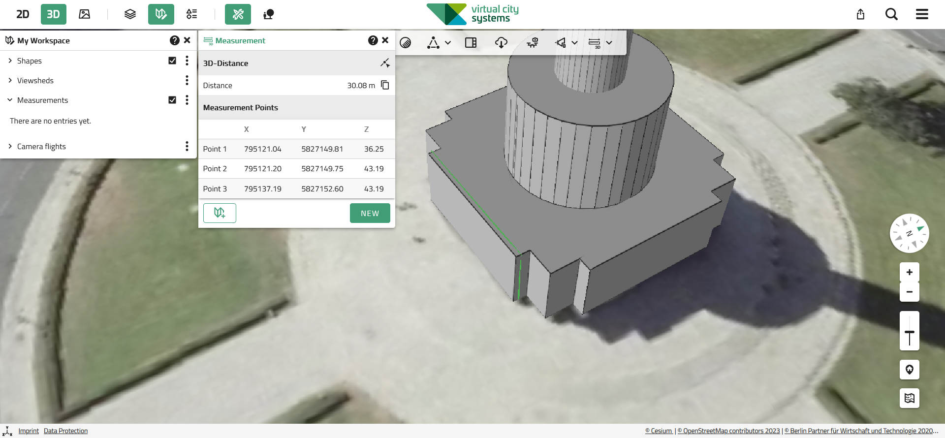
Task: Open the overview map button
Action: click(x=910, y=398)
